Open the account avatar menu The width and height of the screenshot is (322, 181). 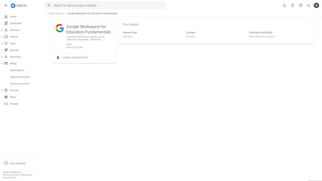coord(316,6)
